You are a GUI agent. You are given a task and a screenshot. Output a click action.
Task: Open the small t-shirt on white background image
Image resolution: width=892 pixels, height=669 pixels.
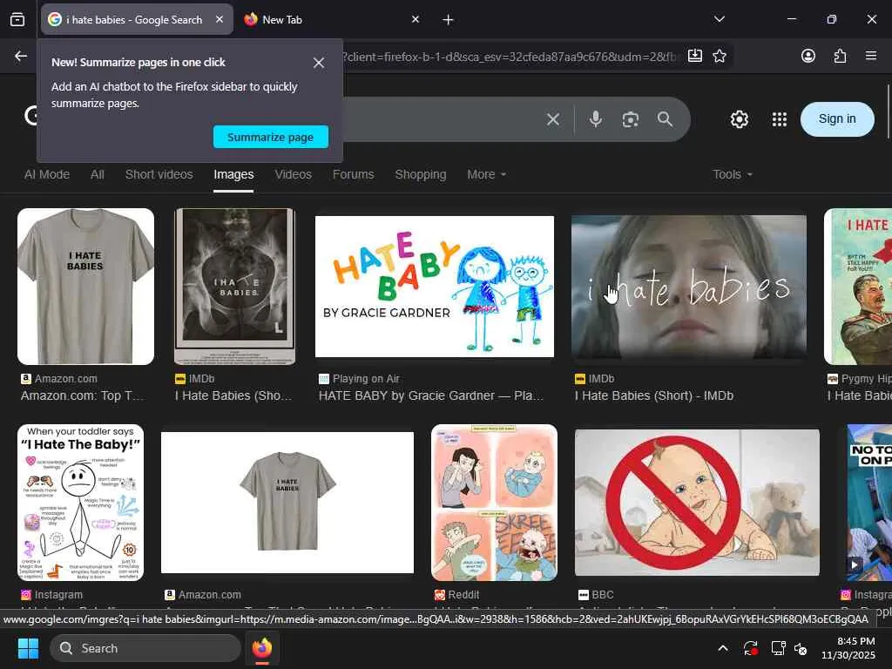[x=287, y=503]
